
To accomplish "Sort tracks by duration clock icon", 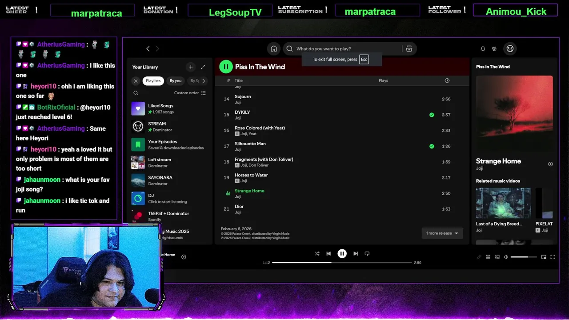I will pos(447,80).
